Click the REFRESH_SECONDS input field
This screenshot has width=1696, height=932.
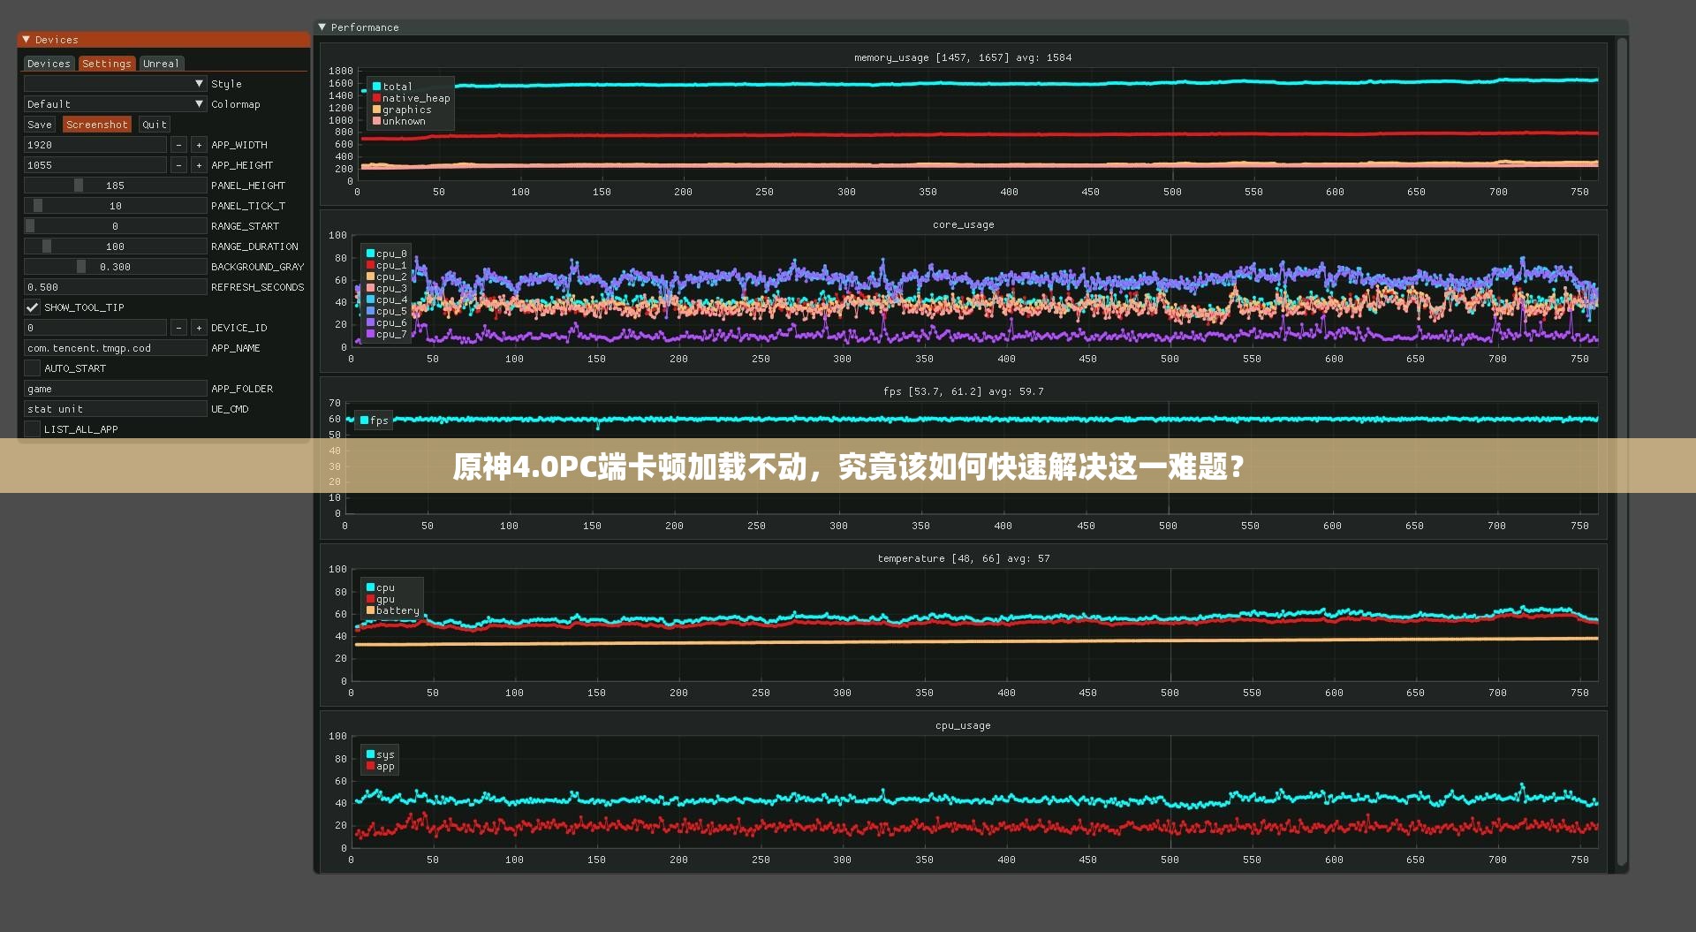(115, 287)
